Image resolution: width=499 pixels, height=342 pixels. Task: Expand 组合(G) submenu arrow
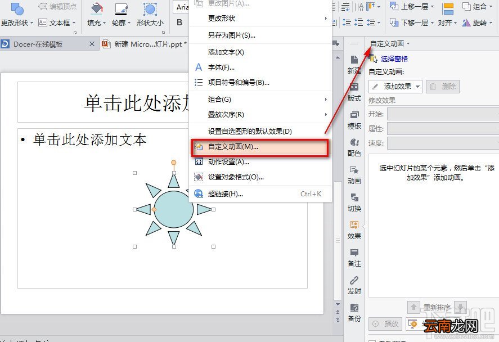coord(326,99)
